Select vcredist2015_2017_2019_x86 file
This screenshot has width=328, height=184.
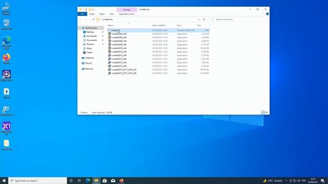[158, 73]
